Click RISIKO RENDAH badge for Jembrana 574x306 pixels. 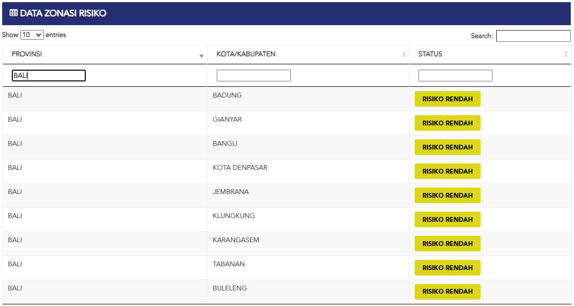click(447, 196)
